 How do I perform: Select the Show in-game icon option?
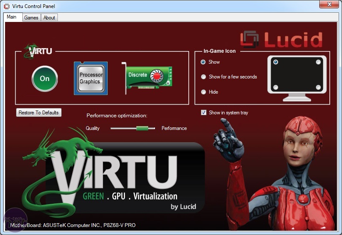pos(203,62)
